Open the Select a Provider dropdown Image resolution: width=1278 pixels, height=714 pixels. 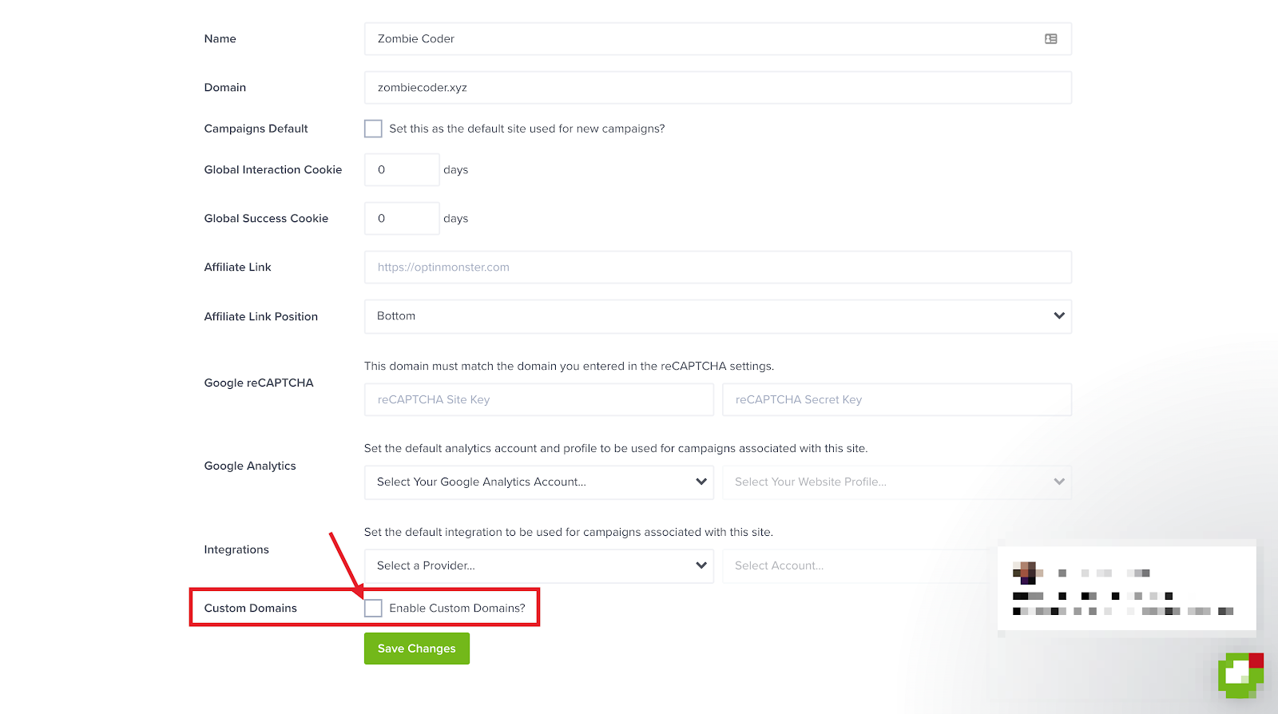(538, 565)
